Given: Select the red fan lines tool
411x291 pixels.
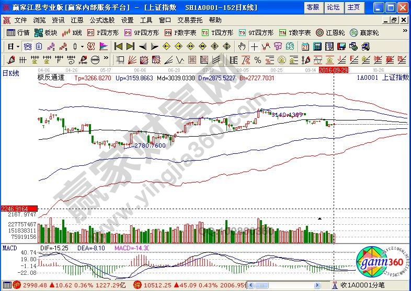Looking at the screenshot, I should [132, 60].
